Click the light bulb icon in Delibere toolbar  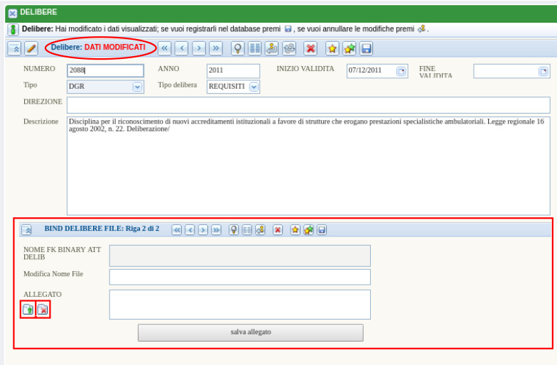[x=237, y=48]
